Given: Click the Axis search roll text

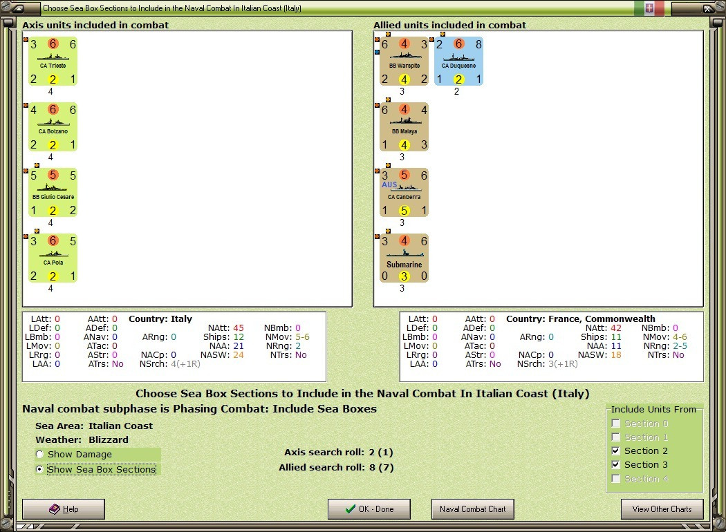Looking at the screenshot, I should click(339, 452).
